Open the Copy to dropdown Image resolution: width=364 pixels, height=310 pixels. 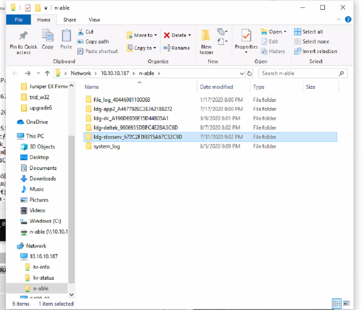(x=141, y=48)
